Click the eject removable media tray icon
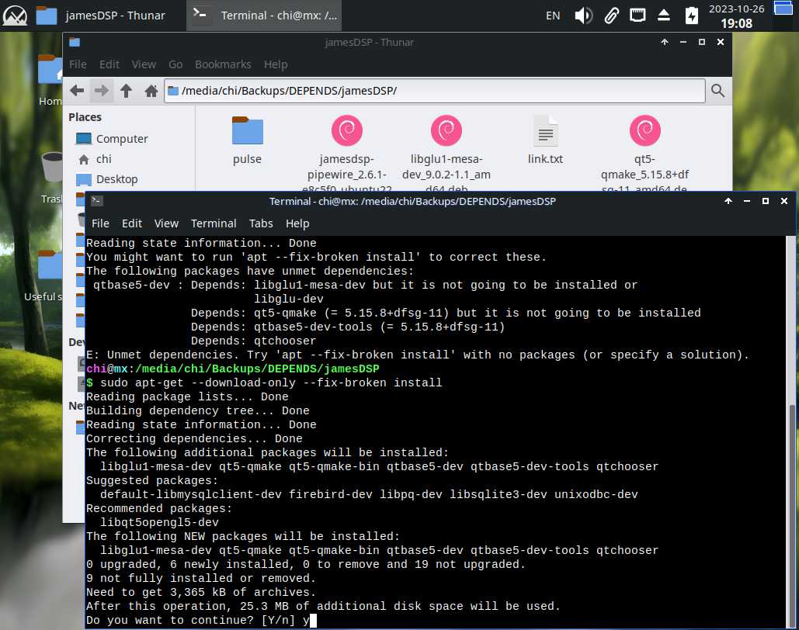 [x=663, y=16]
